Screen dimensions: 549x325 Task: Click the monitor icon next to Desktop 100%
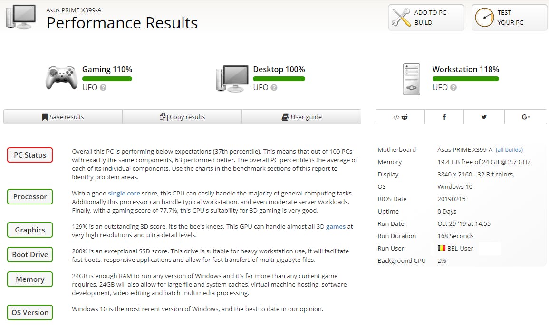tap(232, 78)
